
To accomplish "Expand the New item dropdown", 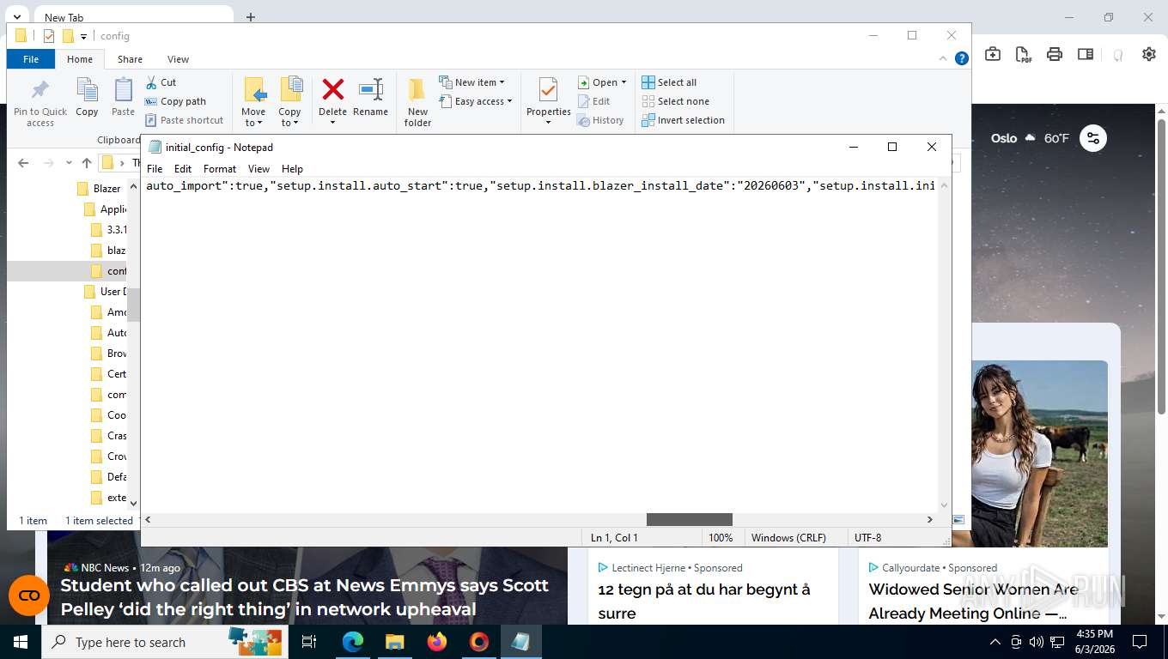I will 471,82.
